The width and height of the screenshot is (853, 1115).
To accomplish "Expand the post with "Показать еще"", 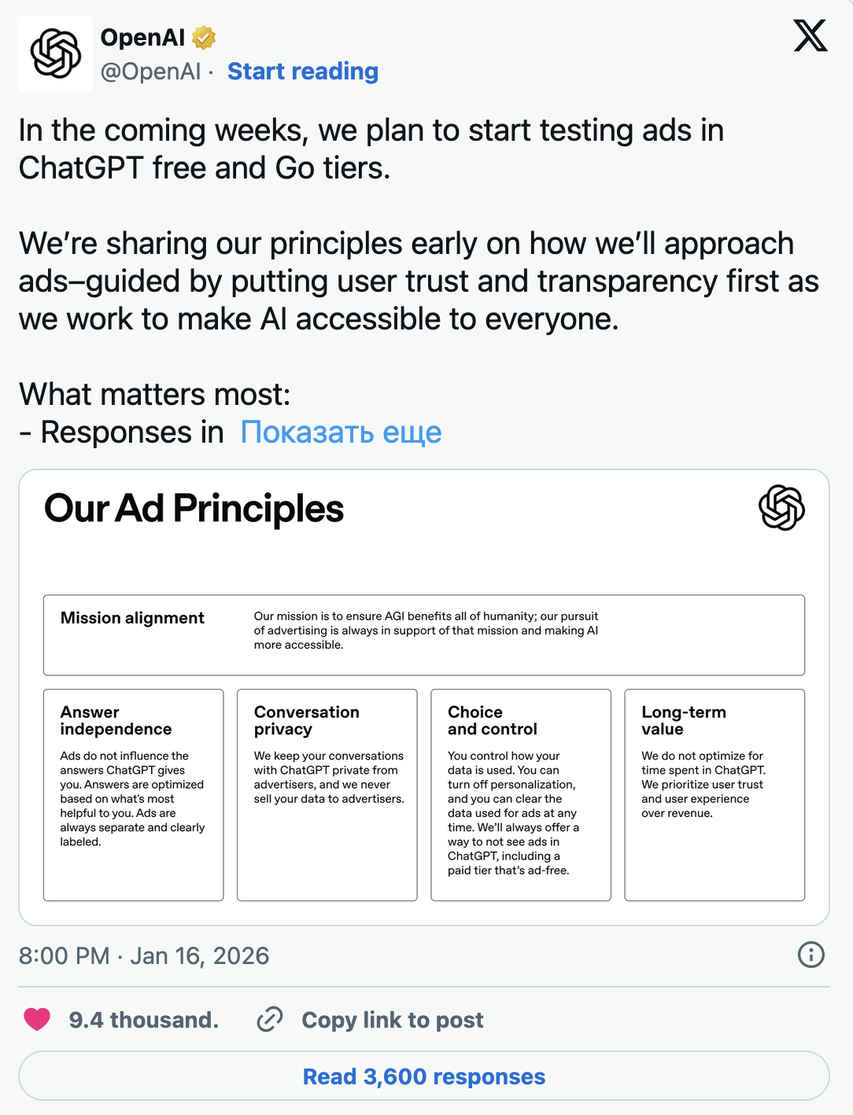I will (341, 432).
